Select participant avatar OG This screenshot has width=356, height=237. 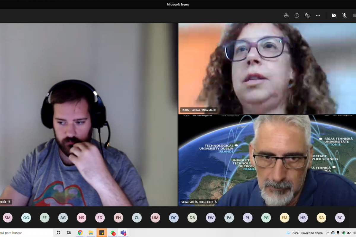pos(26,218)
